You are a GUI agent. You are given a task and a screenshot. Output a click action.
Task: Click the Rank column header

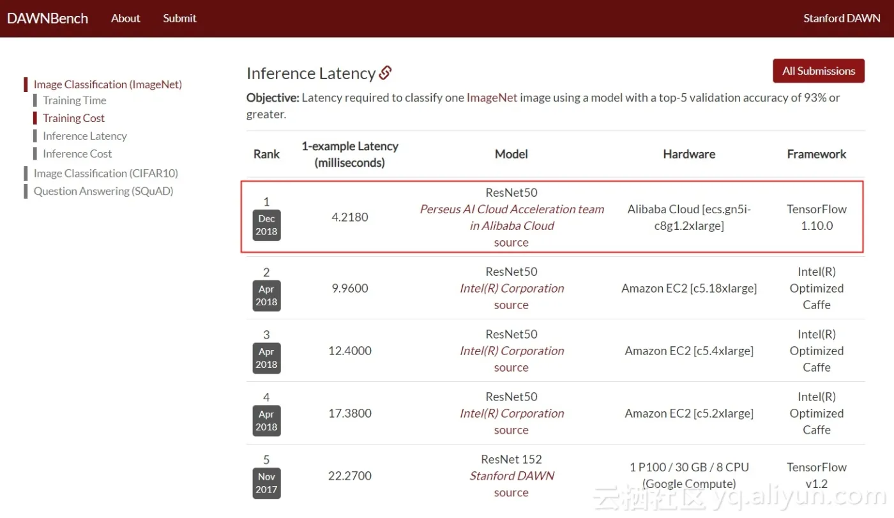point(266,154)
